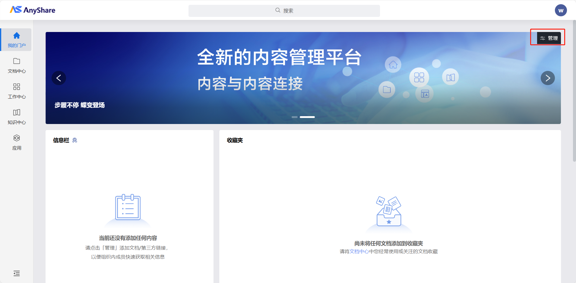Viewport: 576px width, 283px height.
Task: Click the badge icon next to 信息栏
Action: click(x=75, y=140)
